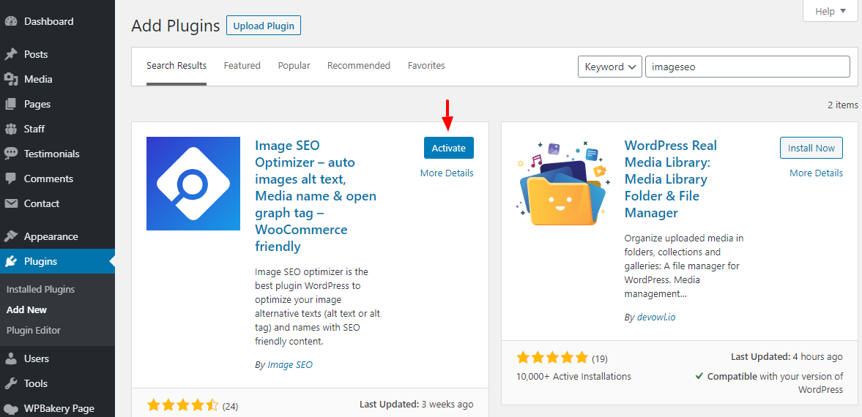
Task: Click the Staff group icon
Action: pos(10,129)
